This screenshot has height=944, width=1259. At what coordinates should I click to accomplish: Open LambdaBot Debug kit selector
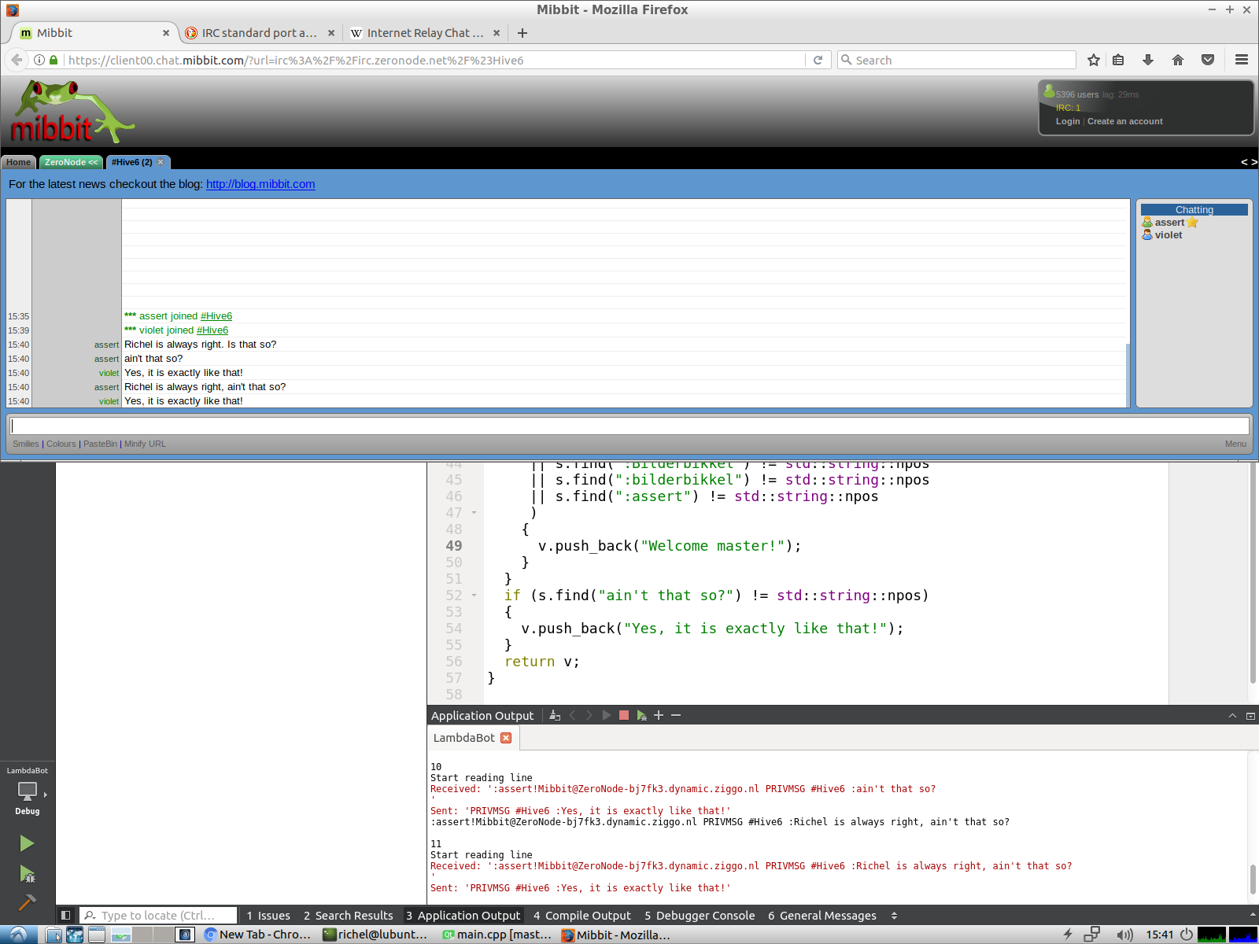(28, 791)
